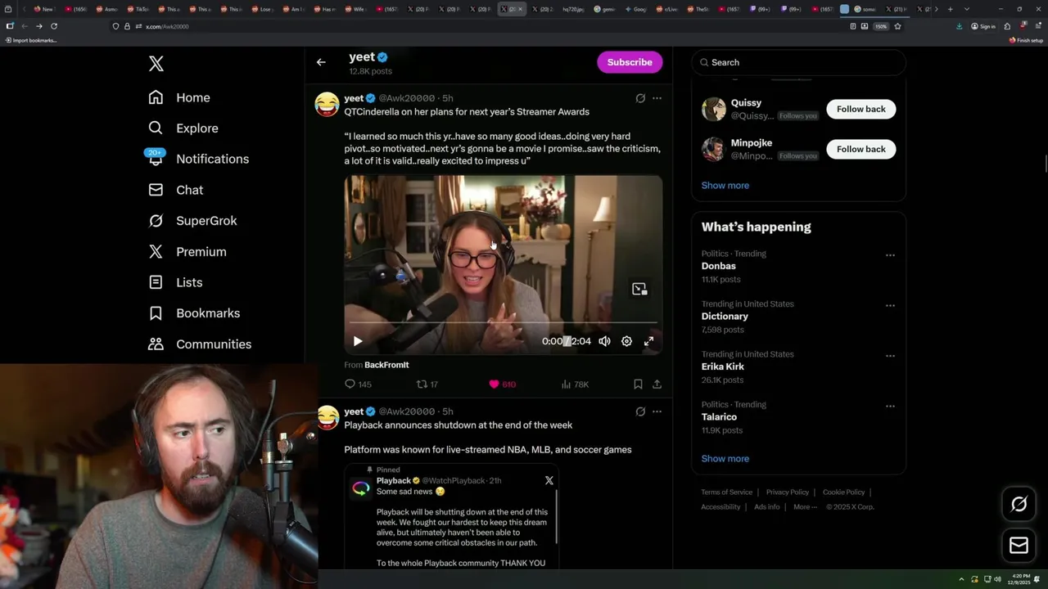Play the QTCinderella video

[x=358, y=341]
